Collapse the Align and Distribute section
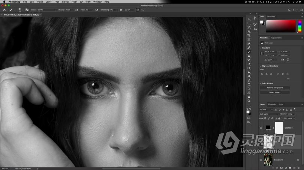The width and height of the screenshot is (304, 170). (260, 66)
